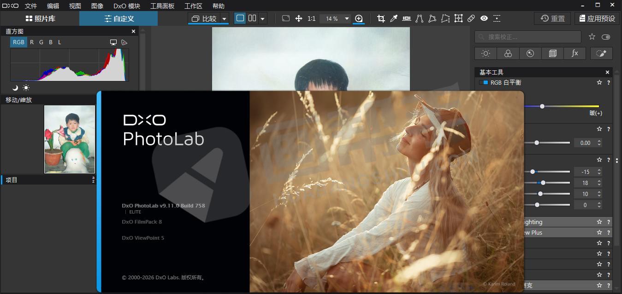Toggle shadow clipping moon indicator
This screenshot has height=294, width=622.
[x=15, y=87]
